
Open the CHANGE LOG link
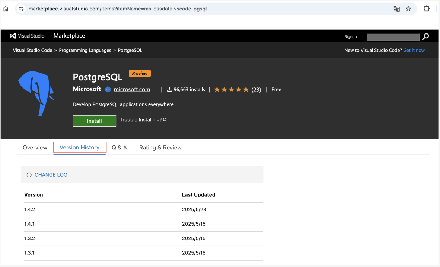(x=51, y=175)
